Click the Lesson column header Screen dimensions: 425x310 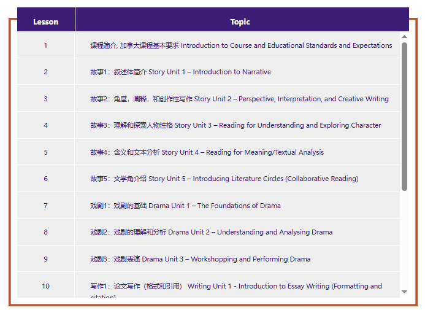click(x=46, y=21)
